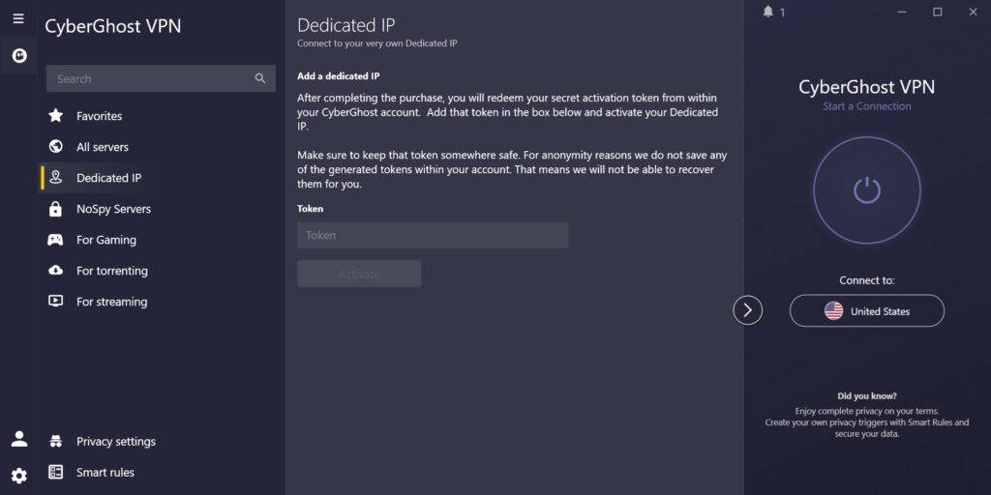Click the 'Connect to:' label

pos(866,280)
